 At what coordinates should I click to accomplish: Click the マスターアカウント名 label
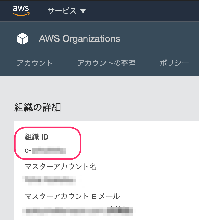tap(61, 166)
